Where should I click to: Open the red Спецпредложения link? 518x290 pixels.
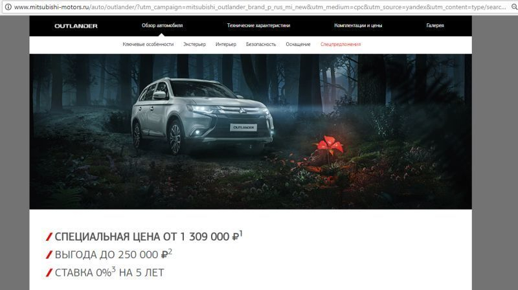click(341, 44)
